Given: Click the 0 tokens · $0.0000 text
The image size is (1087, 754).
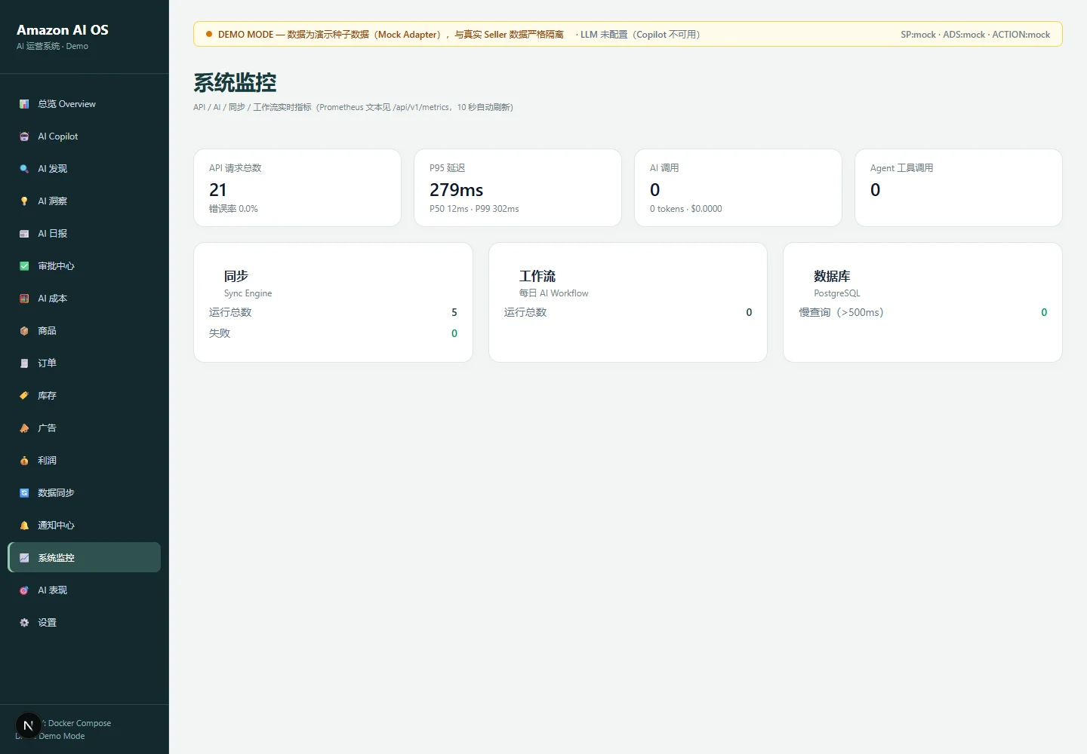Looking at the screenshot, I should tap(686, 209).
